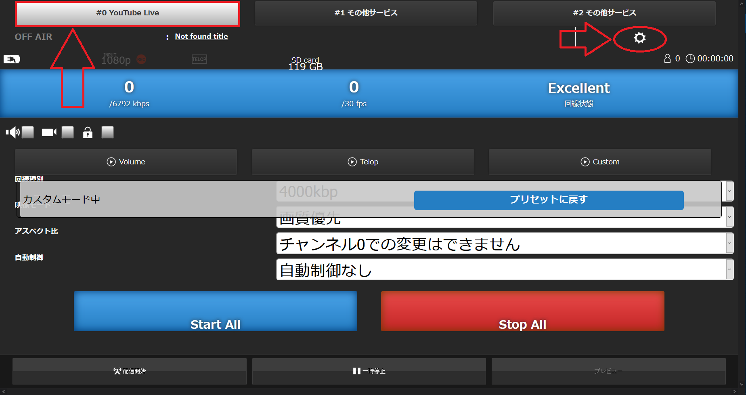This screenshot has height=395, width=746.
Task: Click the Stop All button
Action: (x=523, y=311)
